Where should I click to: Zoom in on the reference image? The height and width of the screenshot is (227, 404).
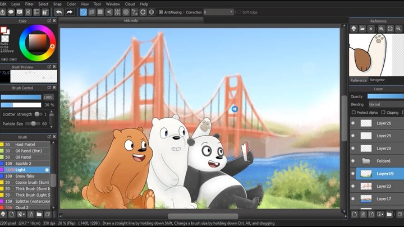pos(382,29)
